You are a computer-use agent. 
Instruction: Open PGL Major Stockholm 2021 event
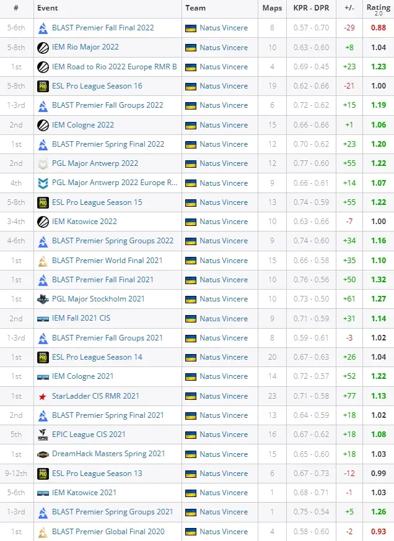[98, 299]
